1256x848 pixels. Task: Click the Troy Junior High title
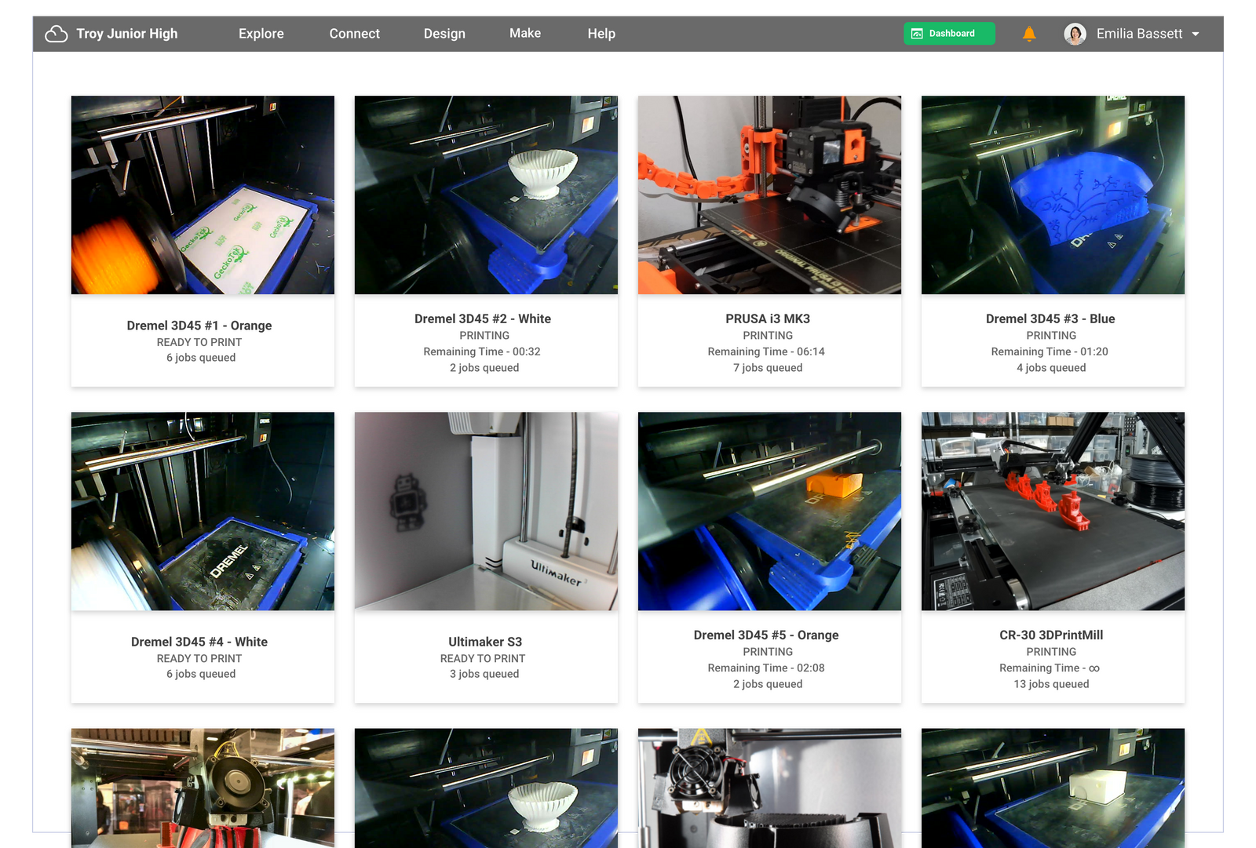click(127, 34)
